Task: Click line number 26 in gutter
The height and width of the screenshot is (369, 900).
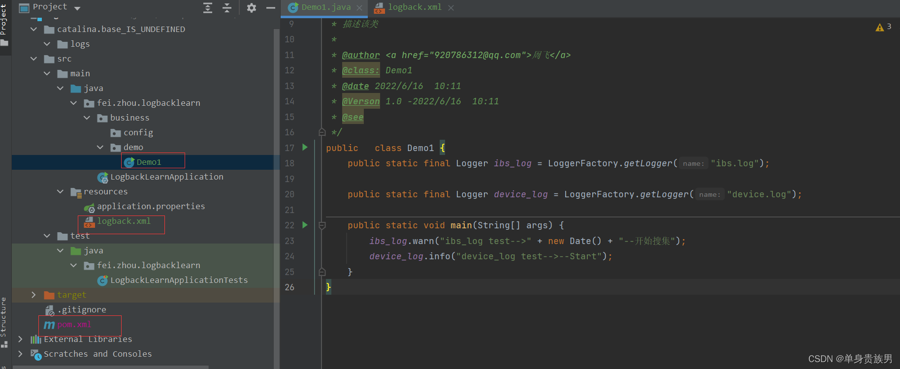Action: click(289, 287)
